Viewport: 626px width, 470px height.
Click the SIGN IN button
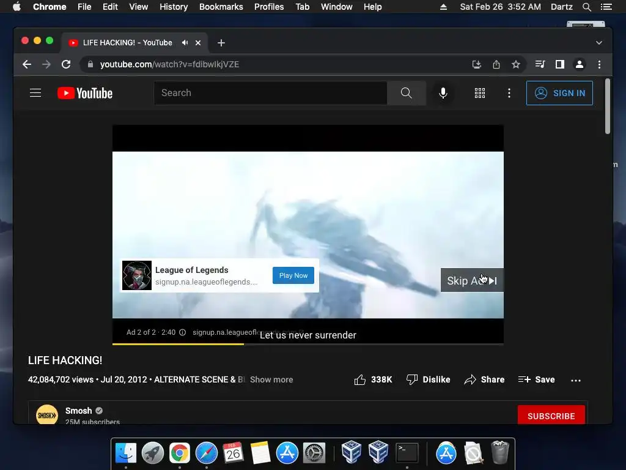[559, 93]
